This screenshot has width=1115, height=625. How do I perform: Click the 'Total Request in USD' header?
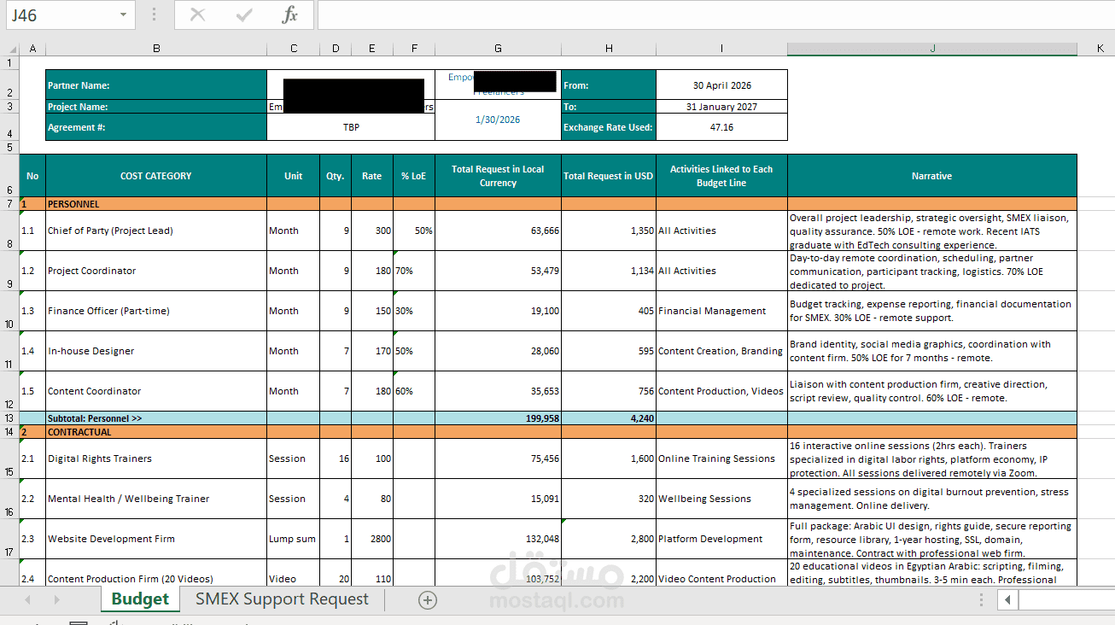tap(609, 176)
